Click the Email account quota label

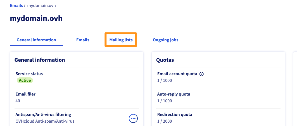point(177,74)
